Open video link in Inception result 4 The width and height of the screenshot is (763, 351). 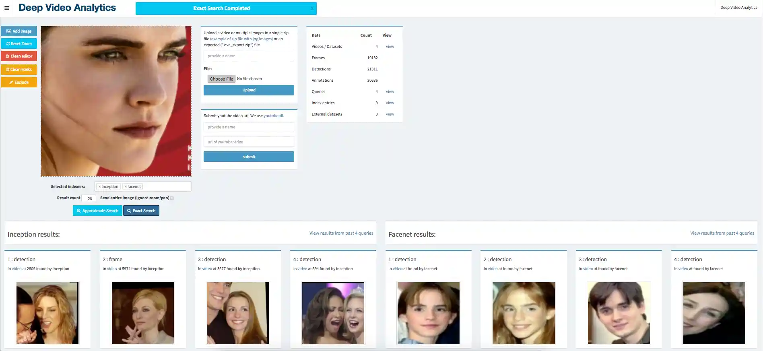[302, 269]
